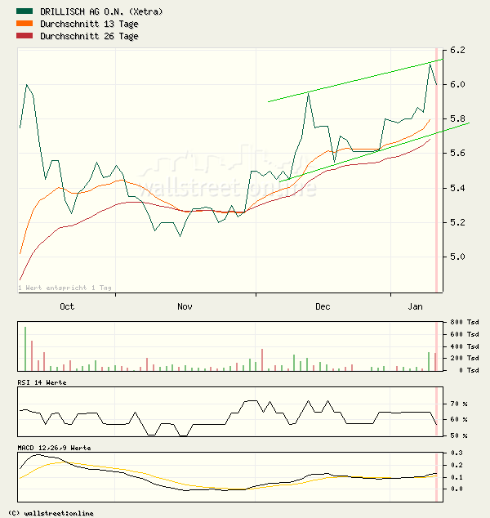Click the 6.0 price axis value
Screen dimensions: 490x518
coord(457,85)
